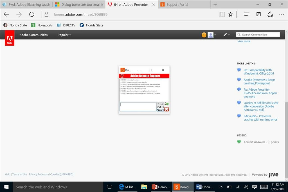Open 'Re: Adobe Presenter CRASHES and won't open' link
This screenshot has width=288, height=192.
pos(260,93)
